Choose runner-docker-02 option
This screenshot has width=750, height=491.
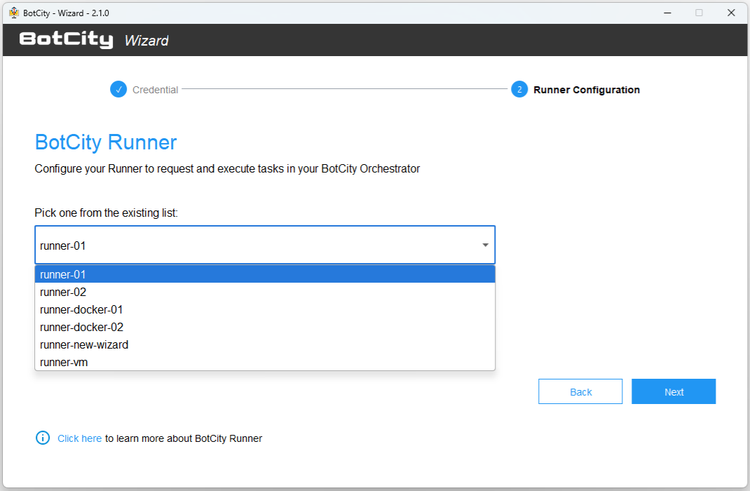(x=265, y=327)
